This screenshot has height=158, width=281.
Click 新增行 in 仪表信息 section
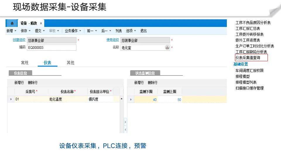(x=19, y=83)
